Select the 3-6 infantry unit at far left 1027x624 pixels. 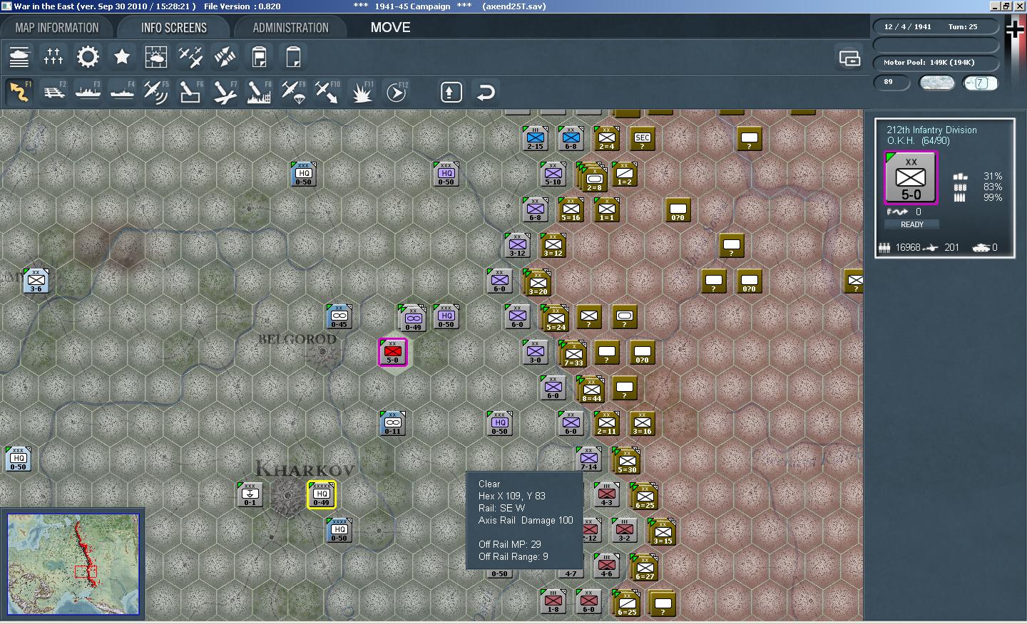tap(36, 281)
